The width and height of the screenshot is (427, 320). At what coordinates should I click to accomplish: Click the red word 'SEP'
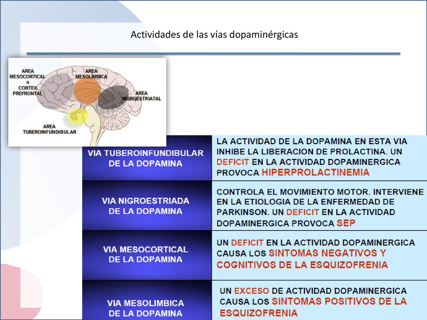(346, 223)
